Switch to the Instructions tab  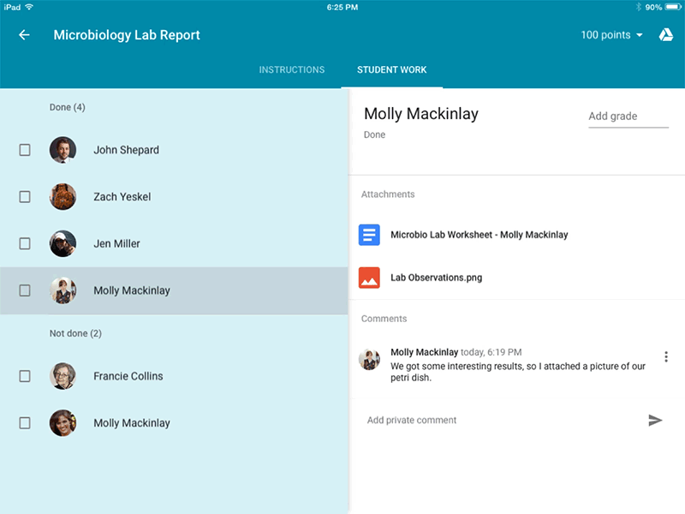(292, 70)
